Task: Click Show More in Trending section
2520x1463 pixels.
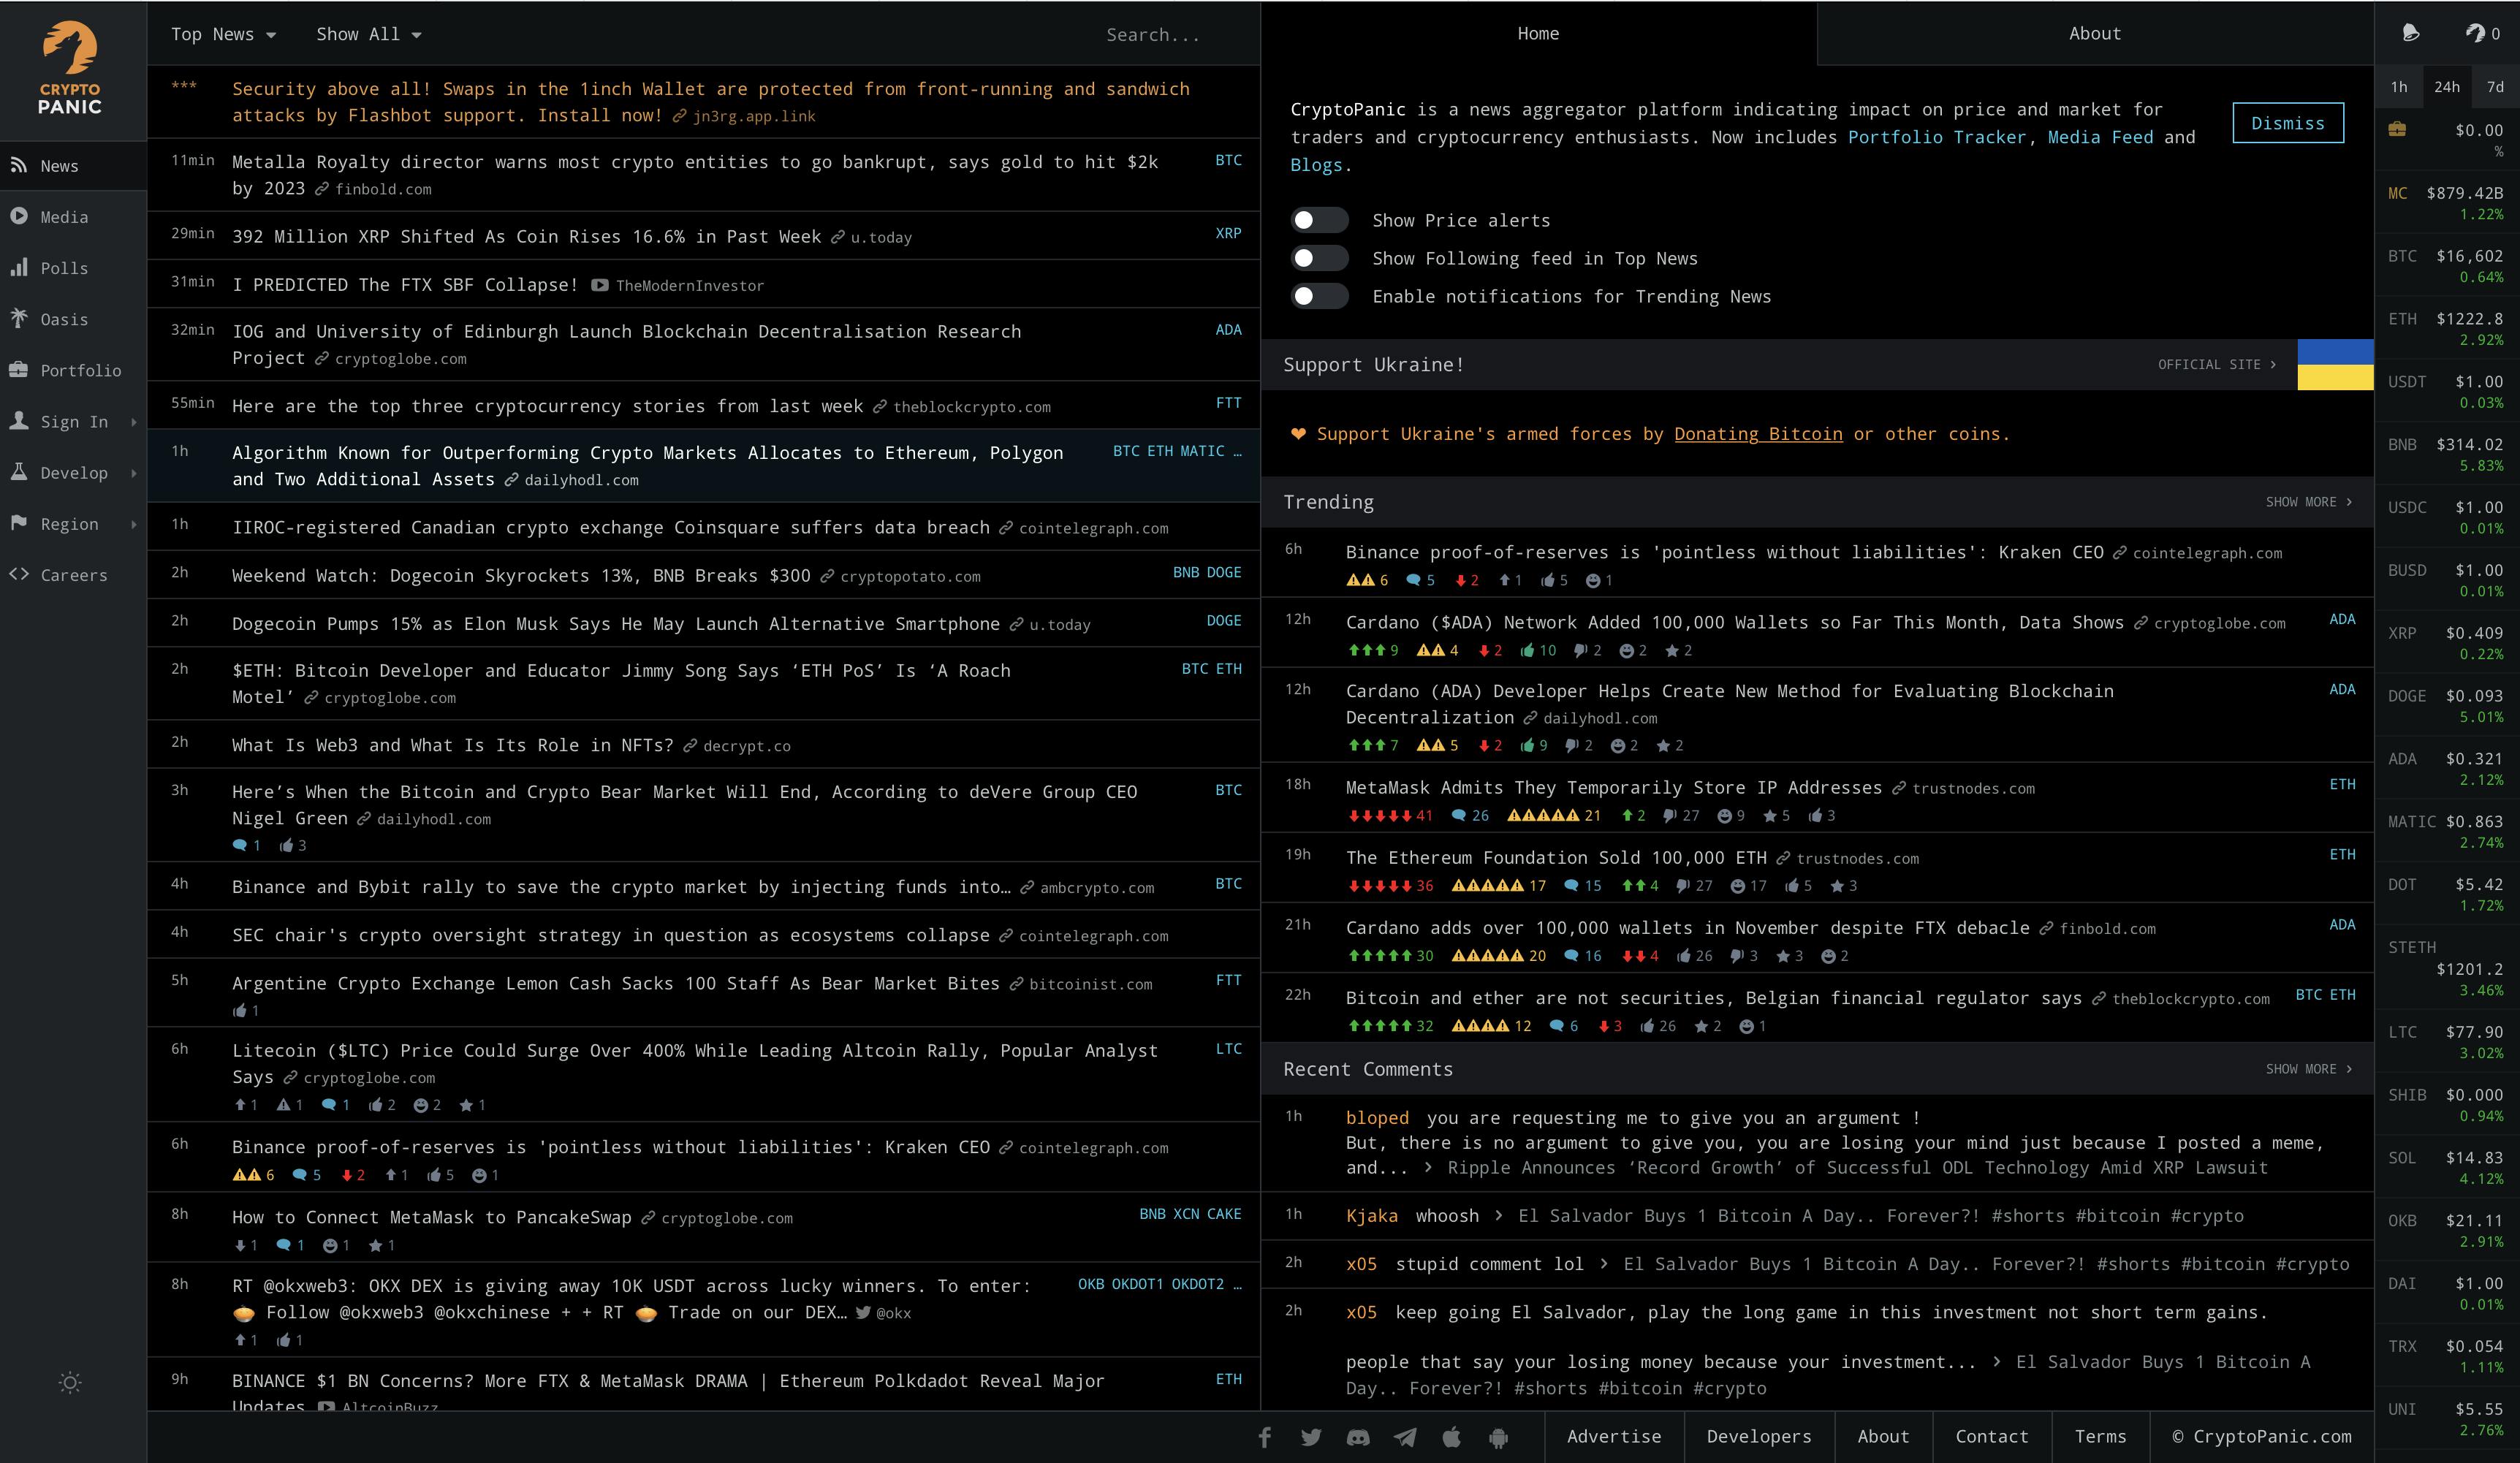Action: click(x=2308, y=502)
